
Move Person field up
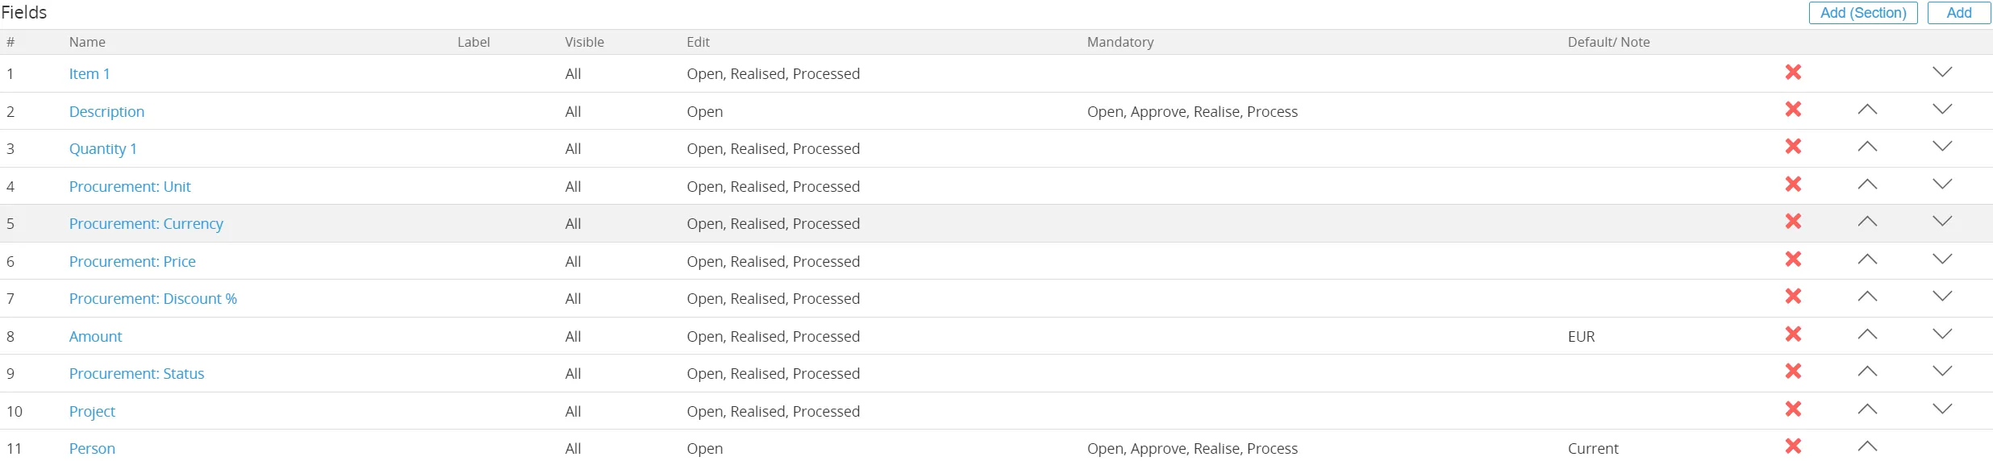click(x=1867, y=446)
